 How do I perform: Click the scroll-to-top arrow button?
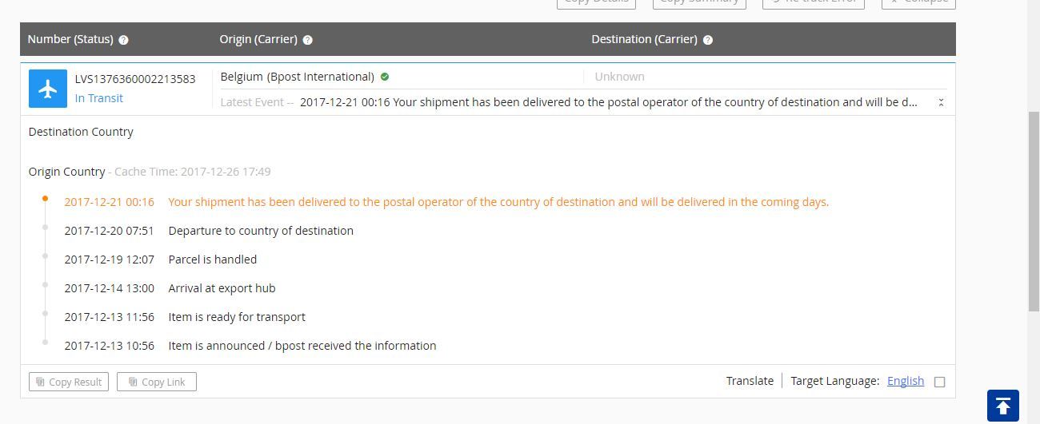1002,406
